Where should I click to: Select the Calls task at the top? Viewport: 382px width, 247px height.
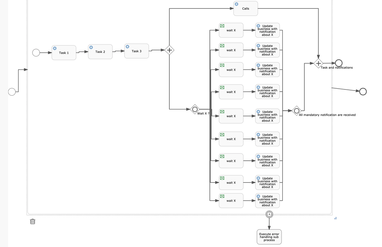coord(245,9)
